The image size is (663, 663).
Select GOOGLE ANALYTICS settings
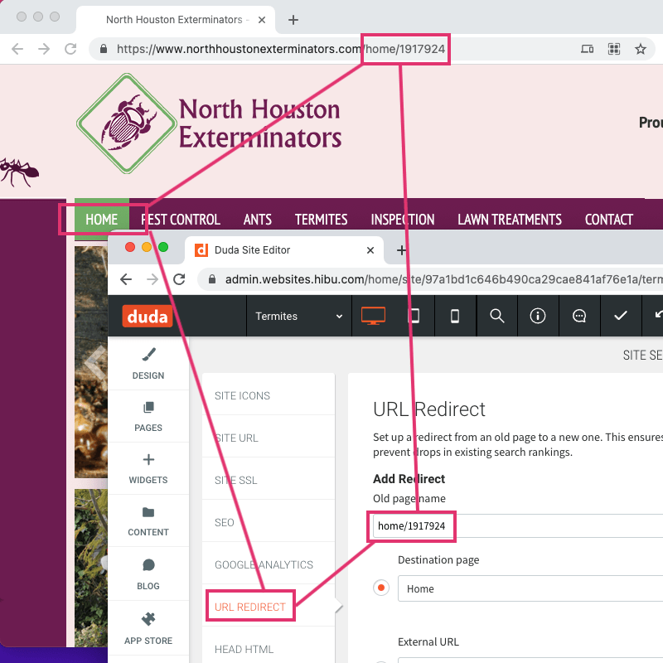(269, 565)
